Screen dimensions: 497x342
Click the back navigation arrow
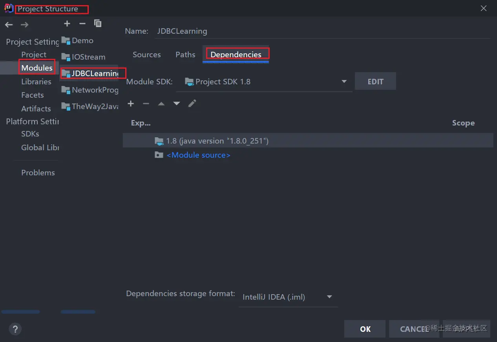(x=9, y=25)
